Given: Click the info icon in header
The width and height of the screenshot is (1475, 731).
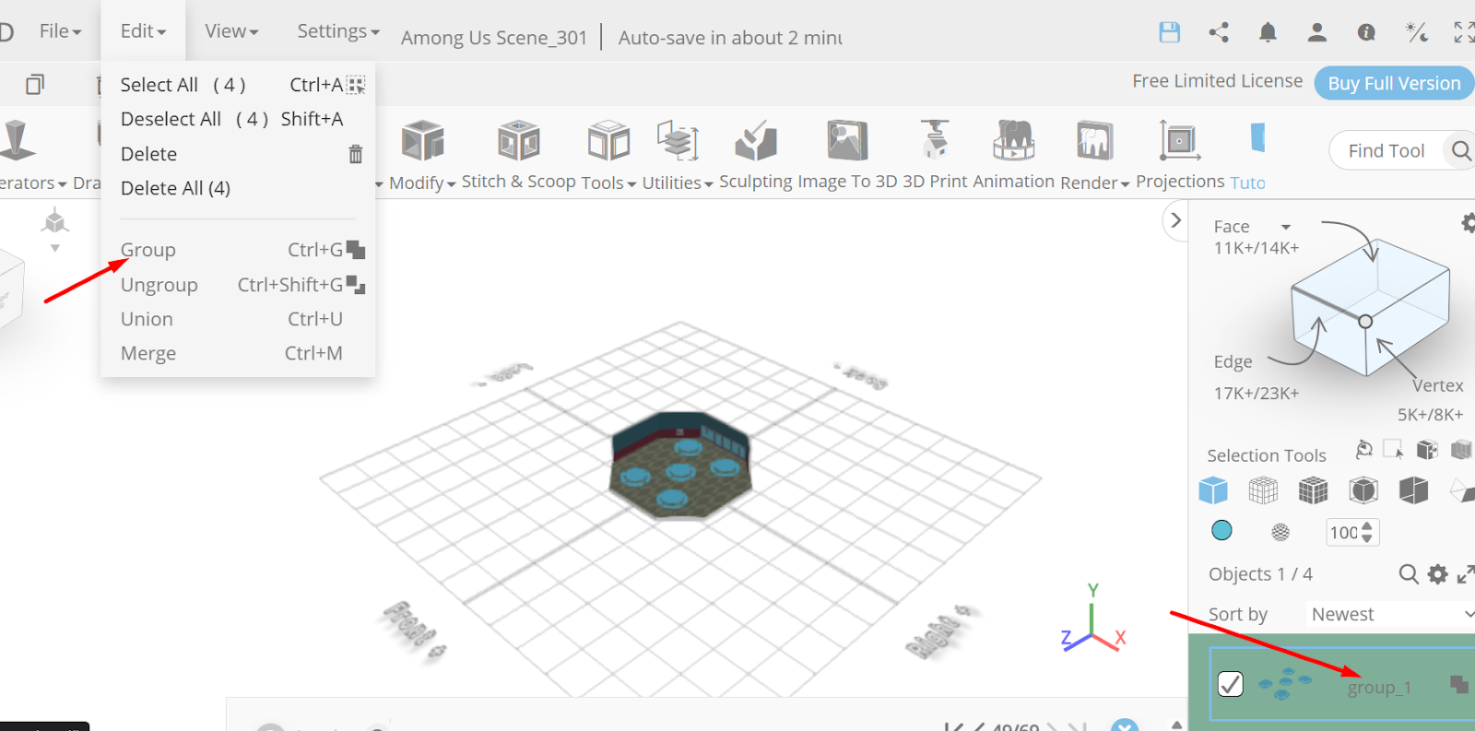Looking at the screenshot, I should click(1366, 32).
